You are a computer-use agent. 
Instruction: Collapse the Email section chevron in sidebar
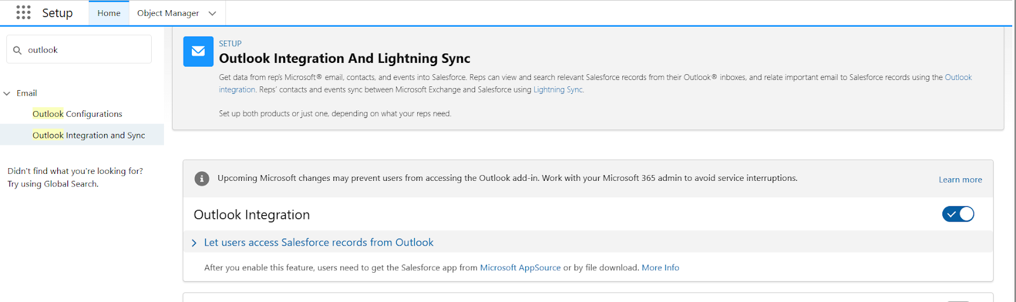tap(7, 93)
